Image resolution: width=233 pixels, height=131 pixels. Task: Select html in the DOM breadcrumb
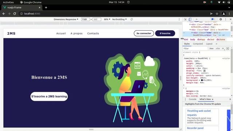(x=186, y=40)
